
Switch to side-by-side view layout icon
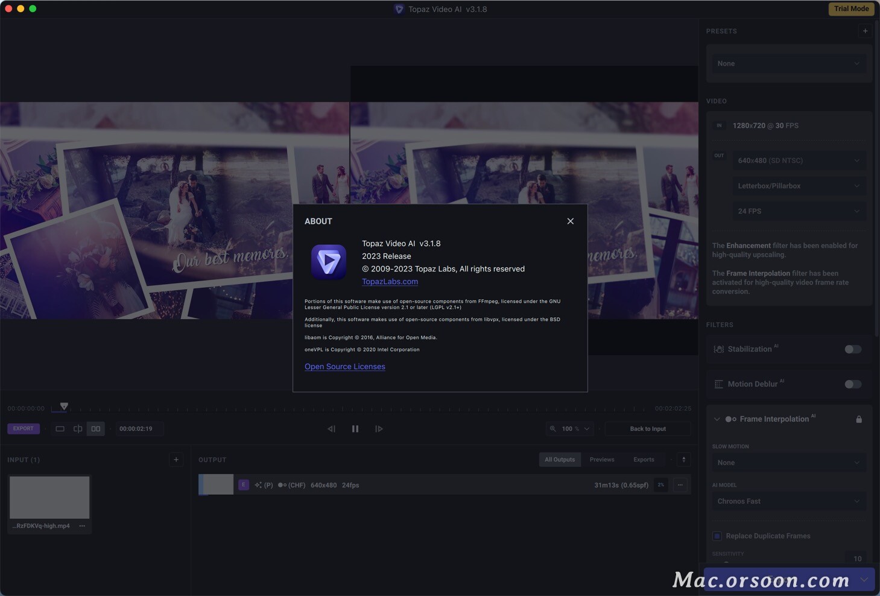96,429
